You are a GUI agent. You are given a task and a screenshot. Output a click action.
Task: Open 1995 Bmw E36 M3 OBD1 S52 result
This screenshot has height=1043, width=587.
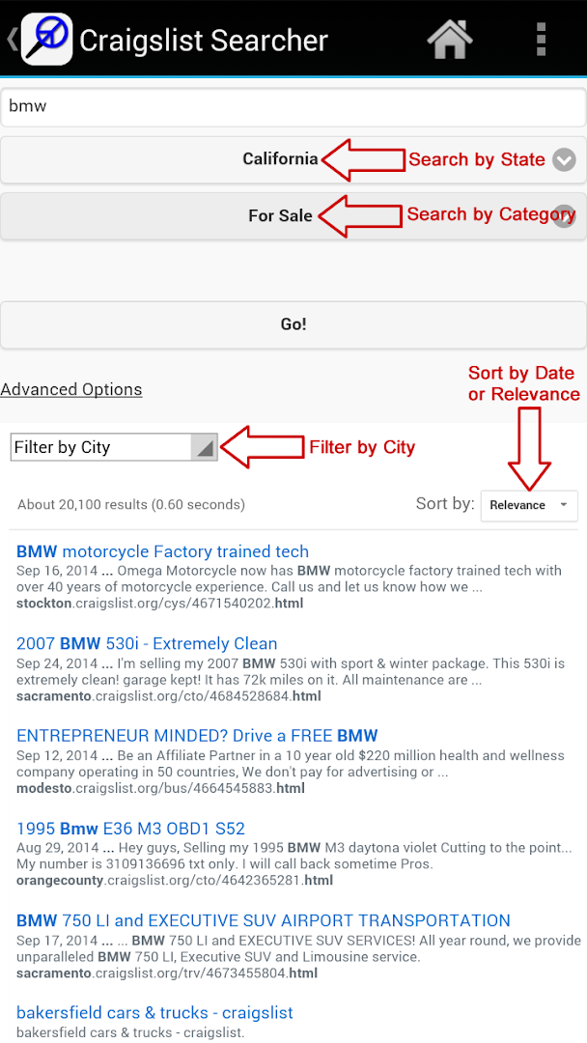[x=131, y=829]
